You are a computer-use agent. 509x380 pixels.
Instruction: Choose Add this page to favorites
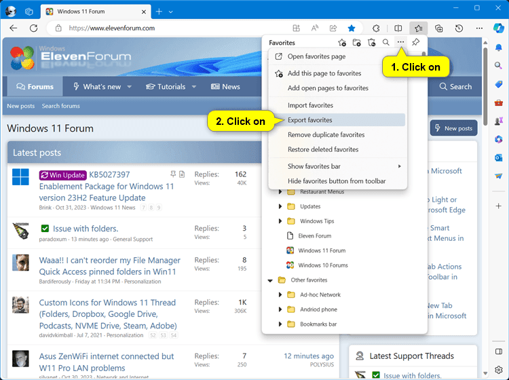[x=337, y=73]
